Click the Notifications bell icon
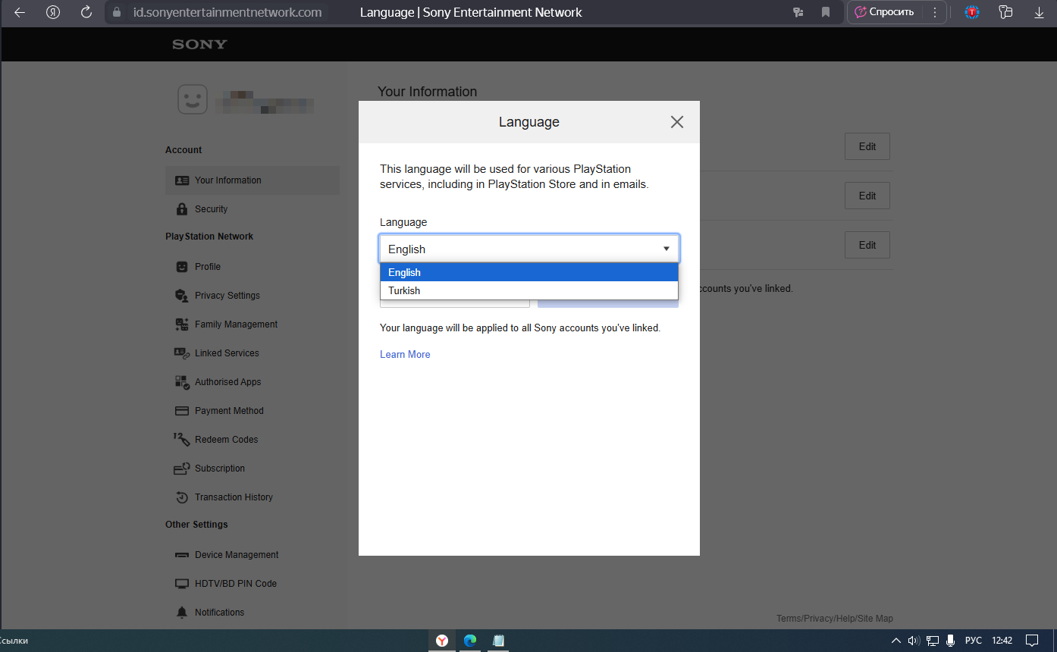 [x=182, y=613]
